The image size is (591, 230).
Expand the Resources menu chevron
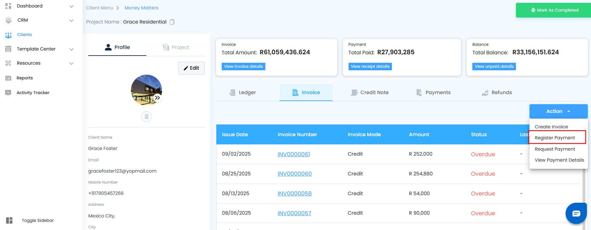click(x=71, y=63)
